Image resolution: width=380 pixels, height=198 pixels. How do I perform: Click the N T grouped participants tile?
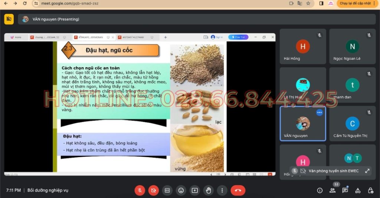pos(353,158)
